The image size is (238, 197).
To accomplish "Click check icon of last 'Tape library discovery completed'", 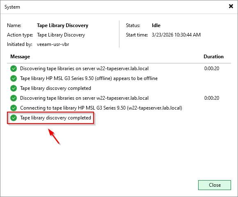I will (14, 118).
